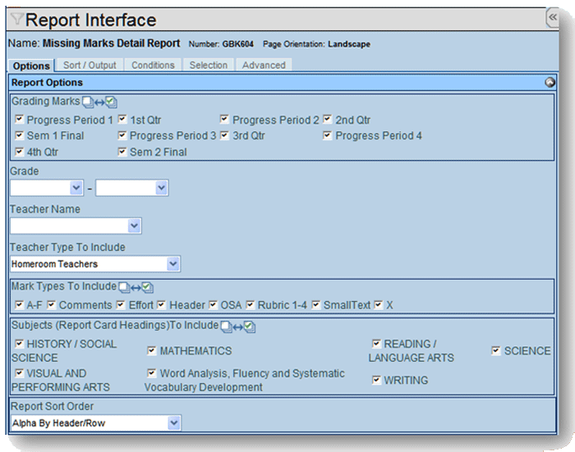Click the round Report Options collapse icon

pos(550,82)
